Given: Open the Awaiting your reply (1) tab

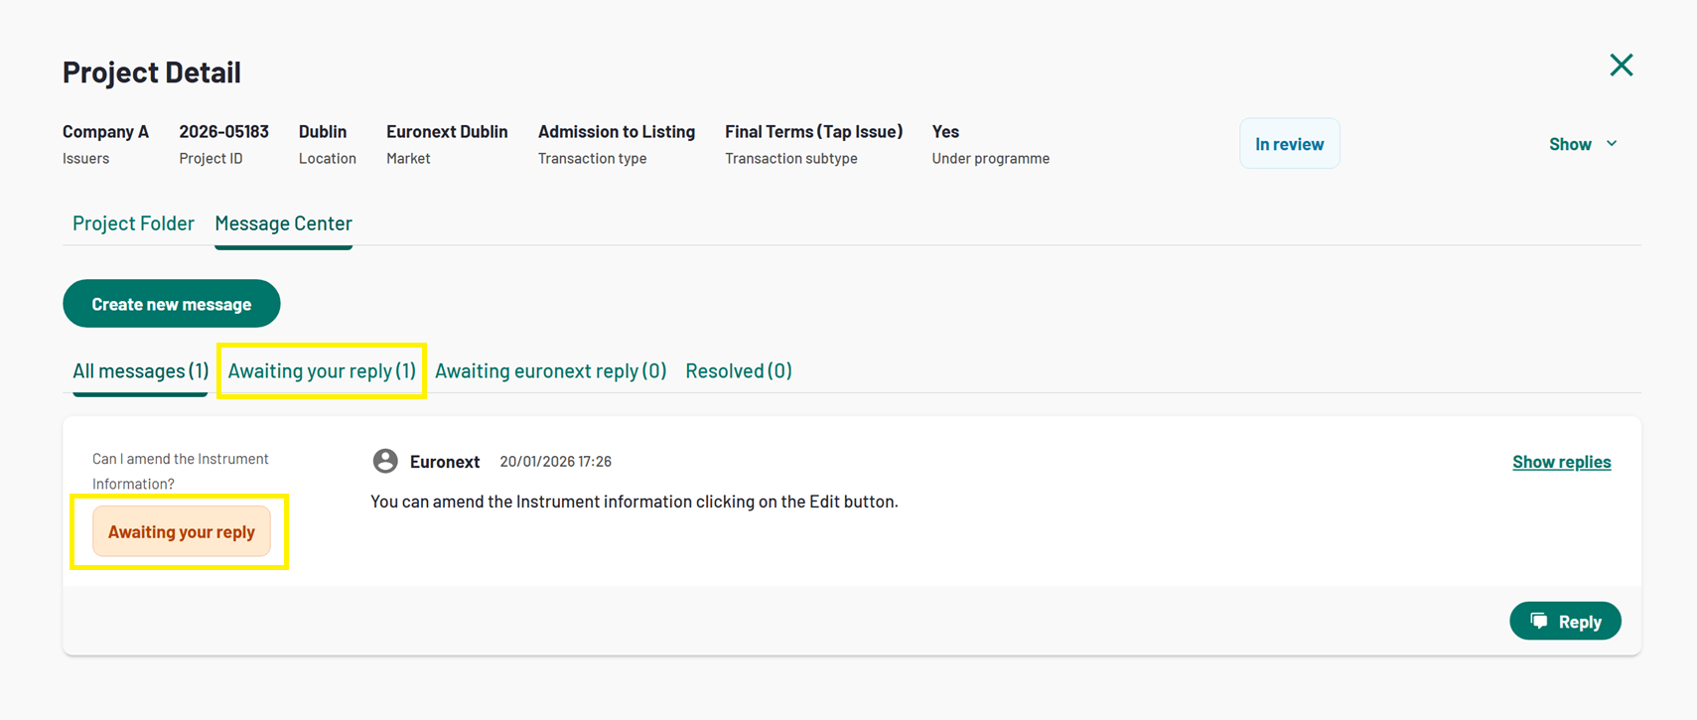Looking at the screenshot, I should coord(322,370).
